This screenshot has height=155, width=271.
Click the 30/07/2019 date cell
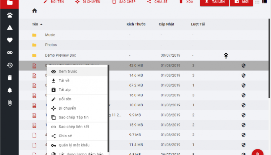[x=171, y=56]
